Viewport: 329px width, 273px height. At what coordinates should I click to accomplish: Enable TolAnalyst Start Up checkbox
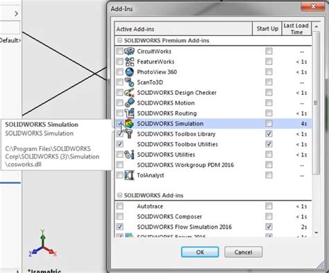click(269, 175)
